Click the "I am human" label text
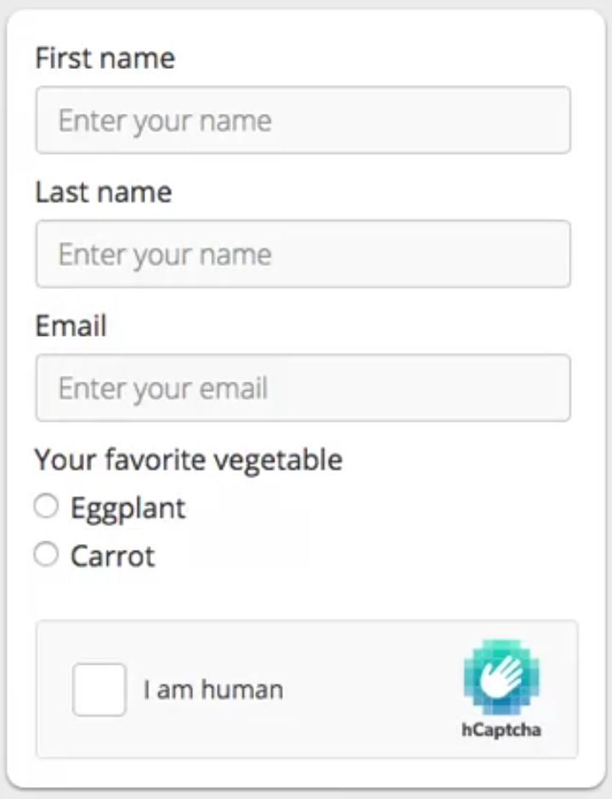The height and width of the screenshot is (799, 612). (212, 689)
